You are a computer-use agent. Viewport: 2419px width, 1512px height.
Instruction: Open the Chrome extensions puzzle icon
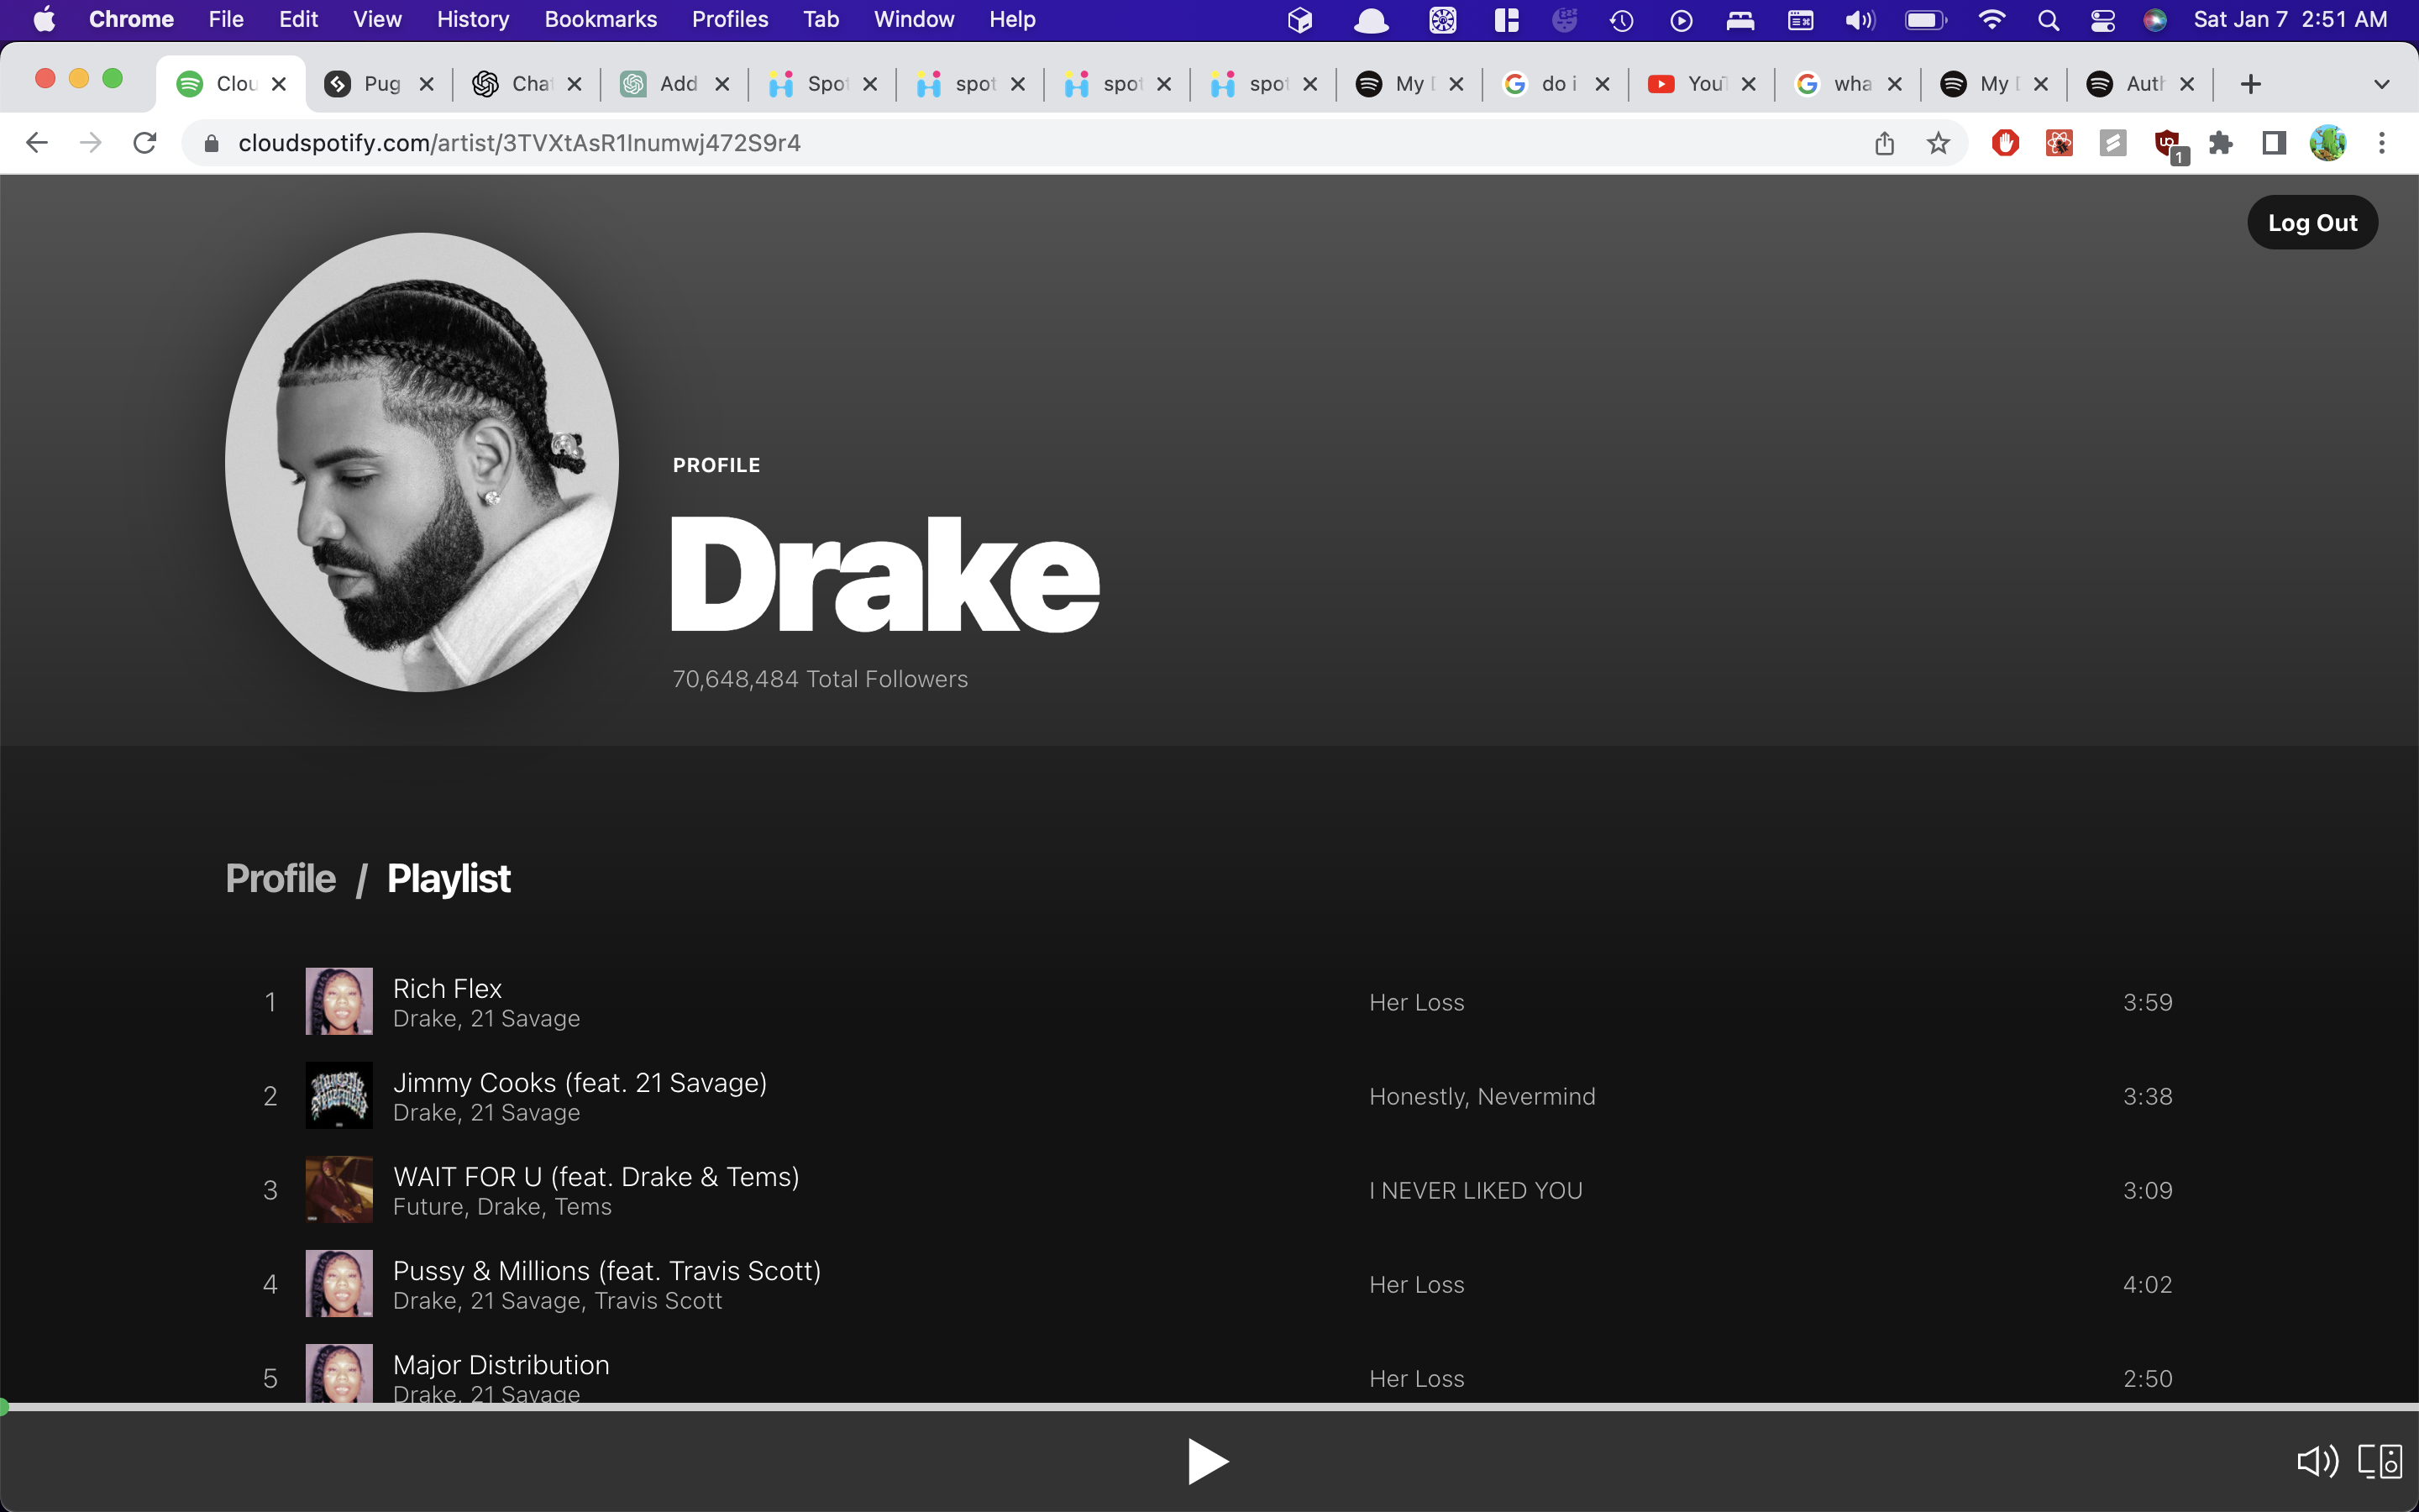coord(2220,143)
